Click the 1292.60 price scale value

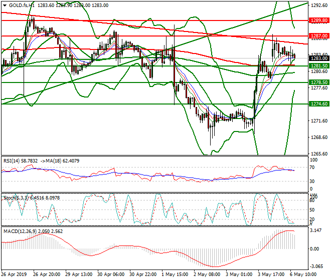click(319, 5)
